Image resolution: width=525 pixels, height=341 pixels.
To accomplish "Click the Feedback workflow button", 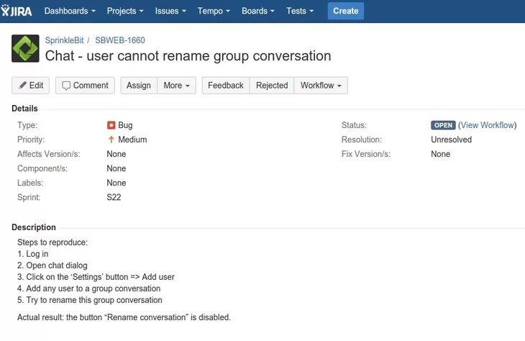I will click(226, 85).
